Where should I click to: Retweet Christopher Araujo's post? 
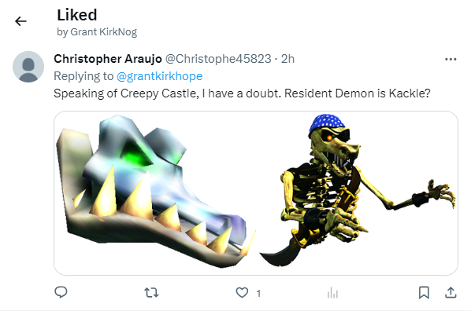coord(151,293)
